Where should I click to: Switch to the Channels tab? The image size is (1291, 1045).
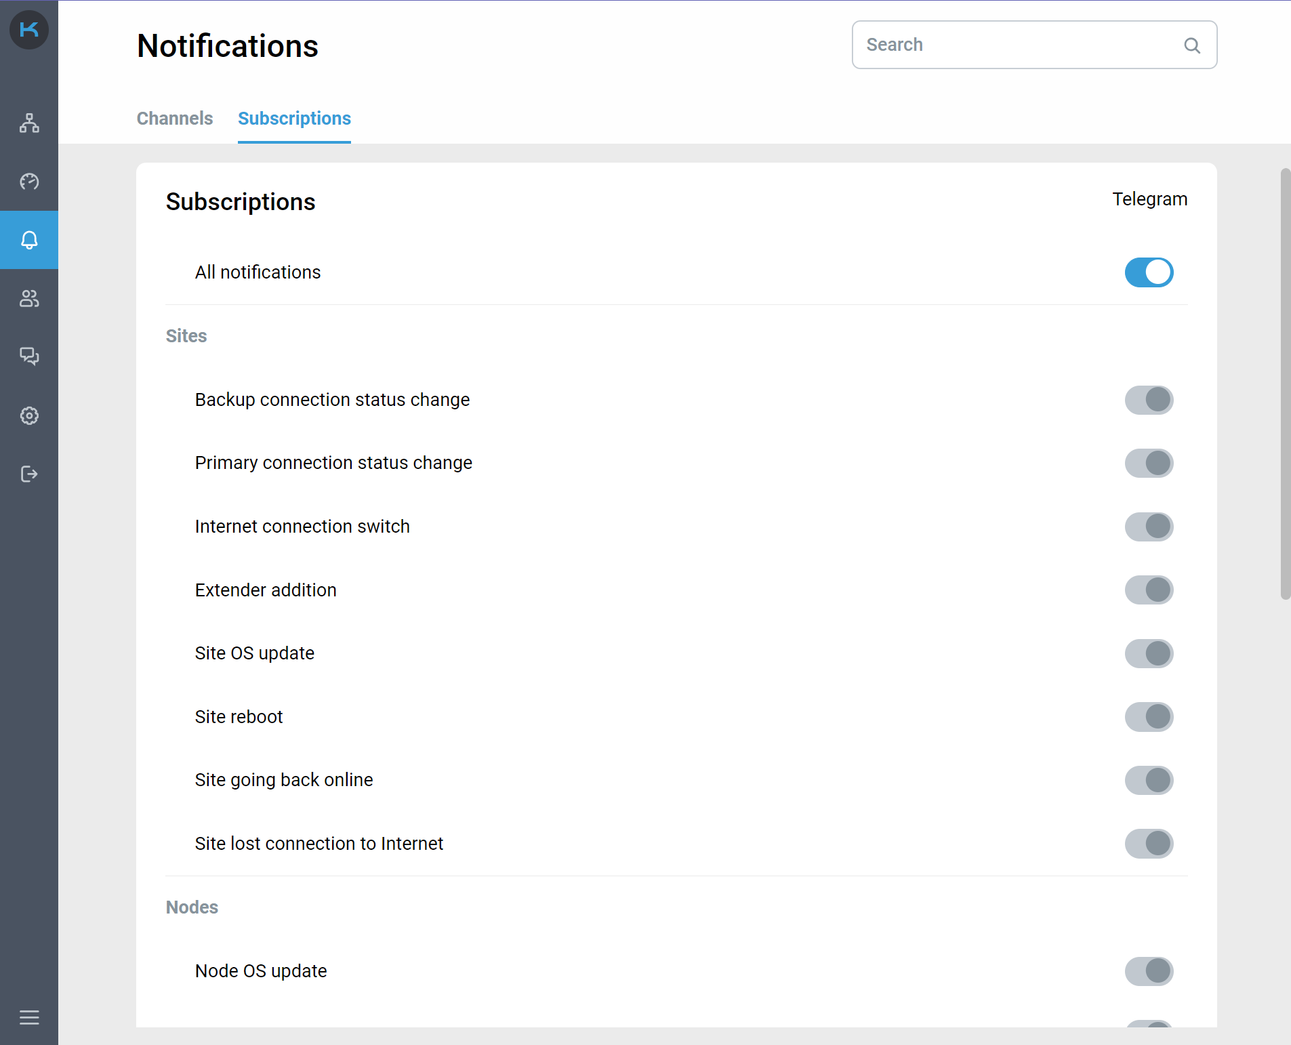click(175, 119)
